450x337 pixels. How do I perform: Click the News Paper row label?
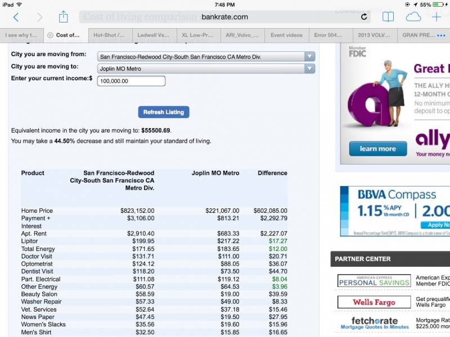coord(38,317)
